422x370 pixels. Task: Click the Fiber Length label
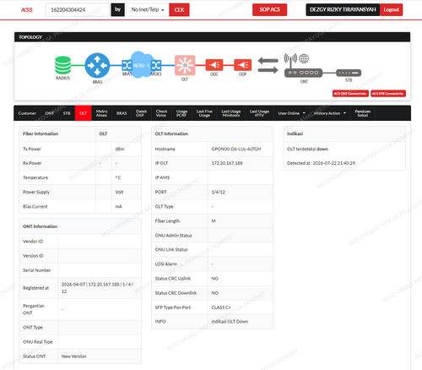(167, 221)
